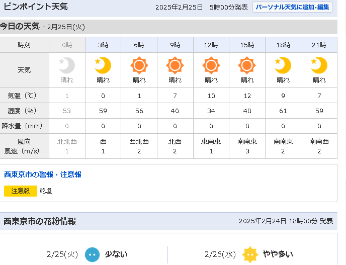Open パーソナル天気に追加・編集 button

pyautogui.click(x=292, y=7)
